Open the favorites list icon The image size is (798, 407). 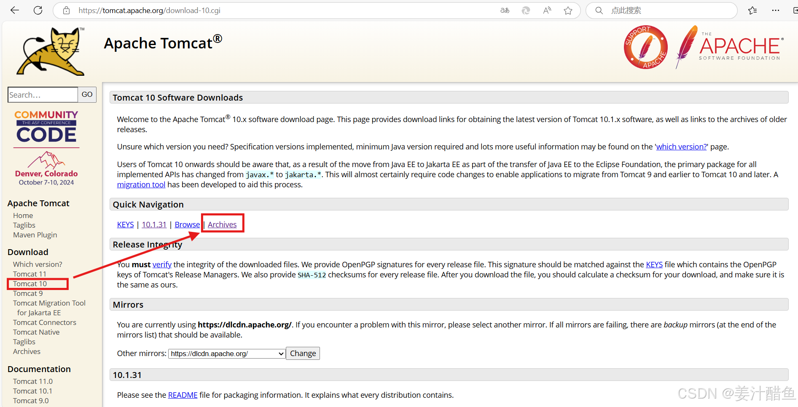[752, 11]
